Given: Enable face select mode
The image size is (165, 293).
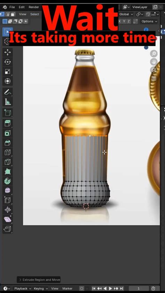Looking at the screenshot, I should [13, 14].
